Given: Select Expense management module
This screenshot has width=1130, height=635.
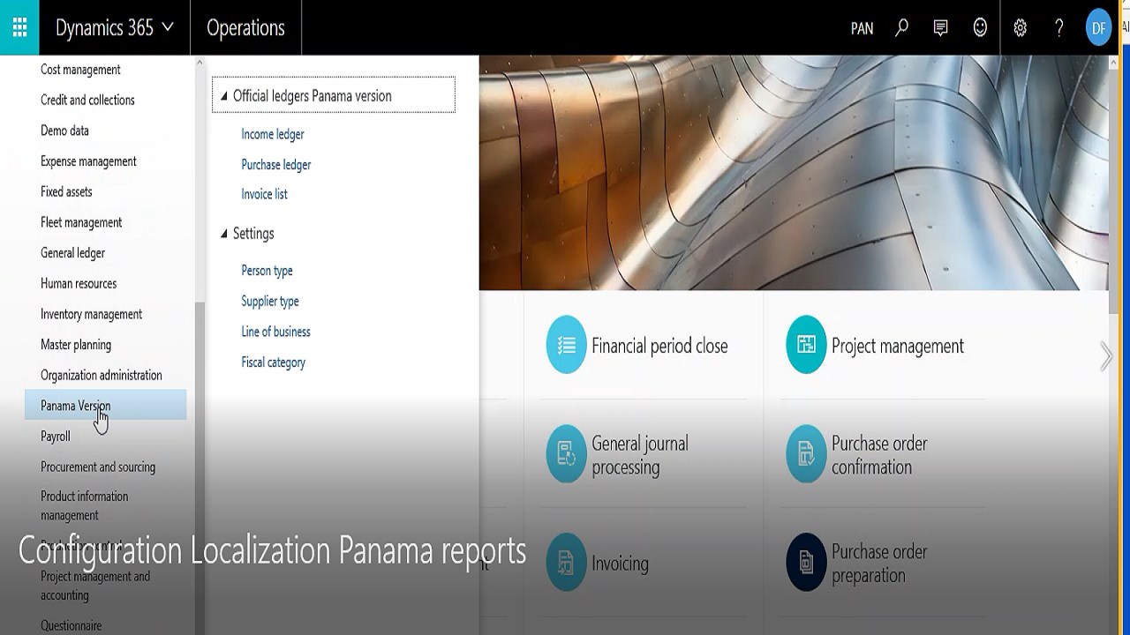Looking at the screenshot, I should [x=88, y=161].
